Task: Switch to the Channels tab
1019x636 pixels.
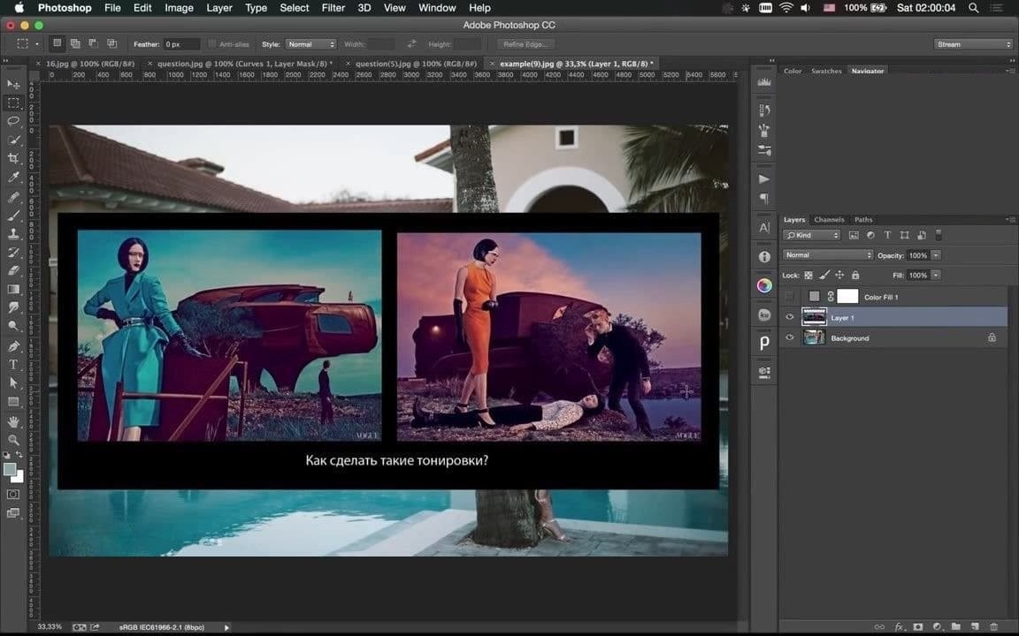Action: pos(829,219)
